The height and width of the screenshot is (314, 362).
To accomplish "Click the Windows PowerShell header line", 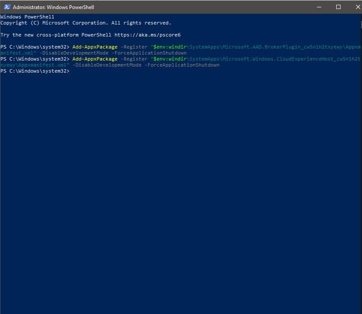I will click(x=27, y=17).
